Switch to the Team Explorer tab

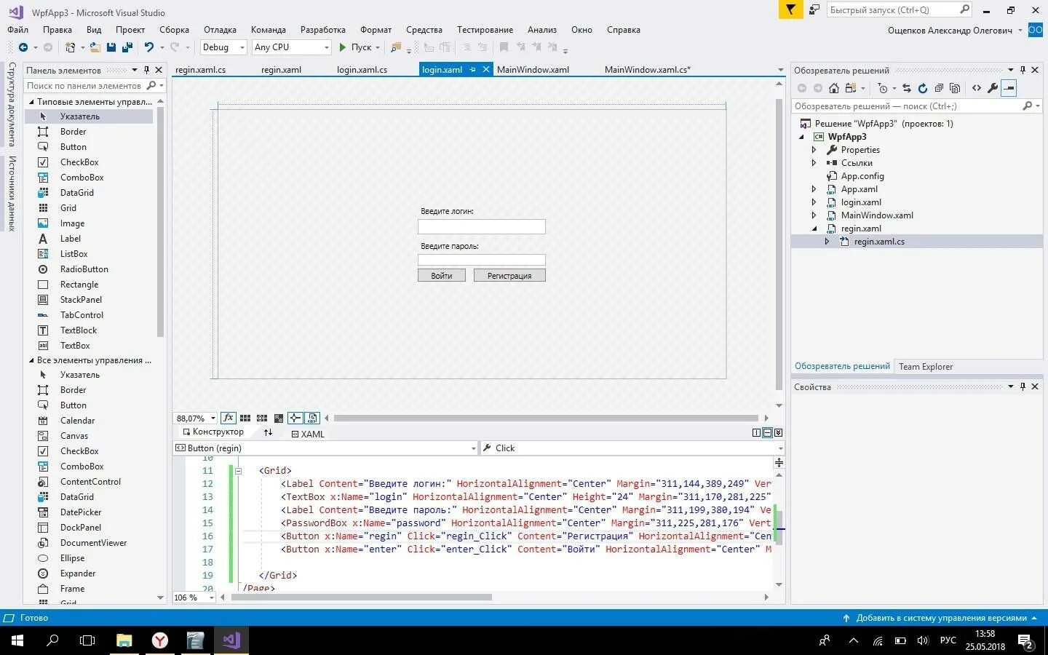926,367
